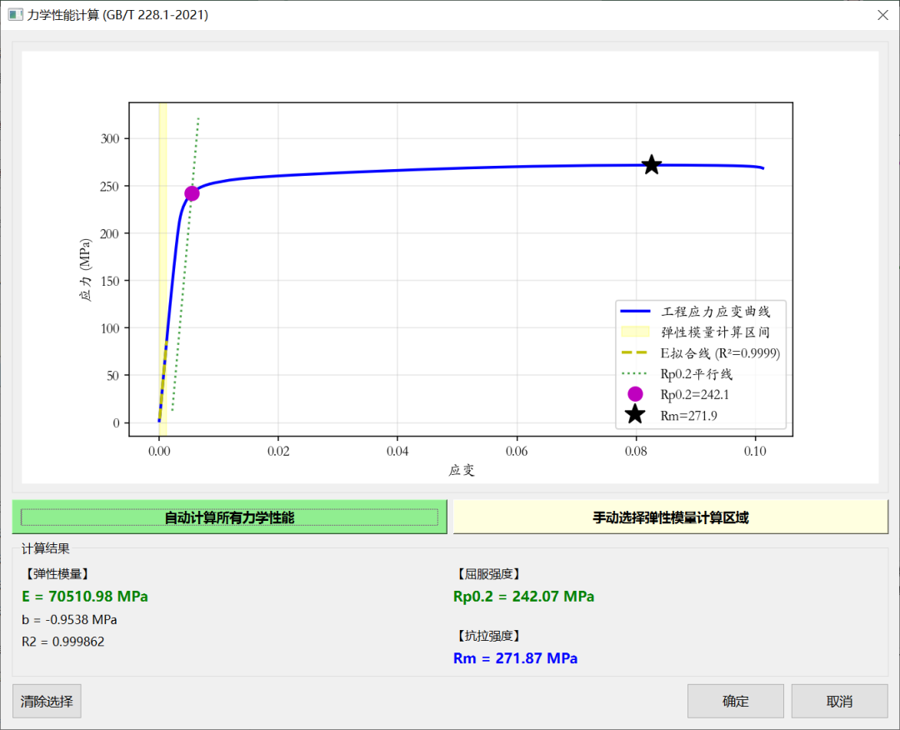Cancel the dialog with 取消
This screenshot has width=900, height=730.
(x=839, y=701)
